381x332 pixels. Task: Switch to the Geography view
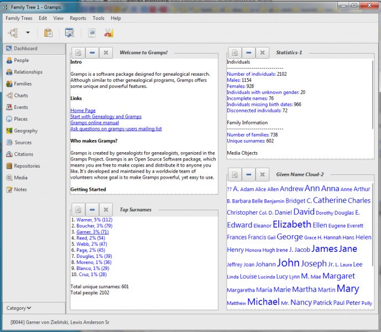tap(26, 131)
